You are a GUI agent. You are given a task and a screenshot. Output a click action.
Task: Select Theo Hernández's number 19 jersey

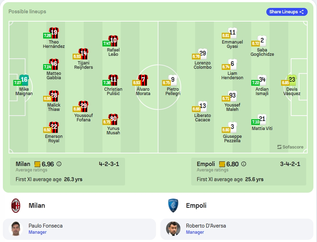tap(54, 33)
